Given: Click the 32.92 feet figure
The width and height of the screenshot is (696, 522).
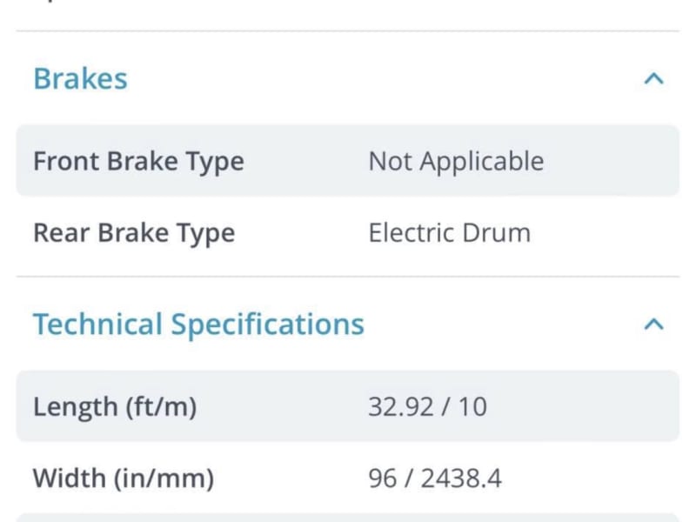Looking at the screenshot, I should pos(401,406).
